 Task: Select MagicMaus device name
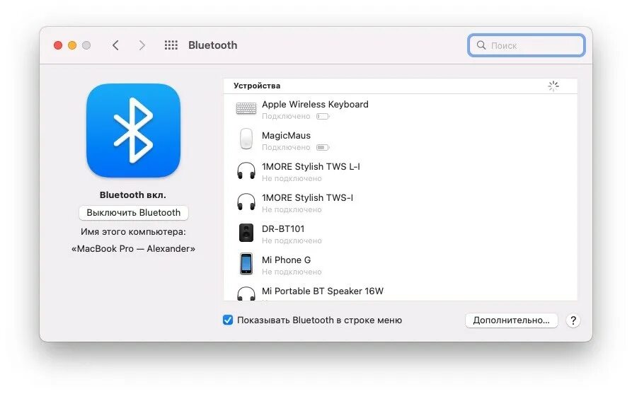coord(286,135)
